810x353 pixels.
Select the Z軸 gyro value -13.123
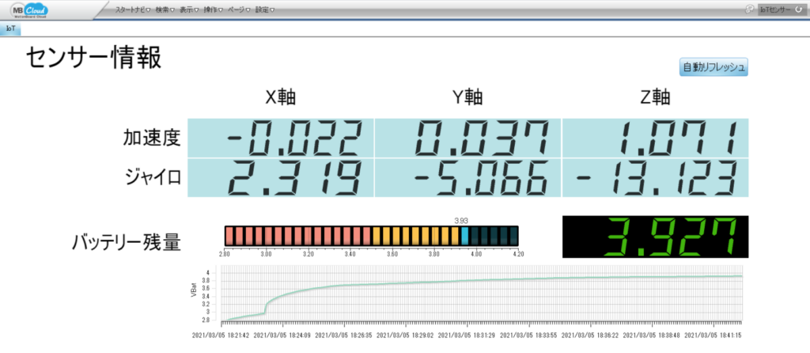(x=655, y=178)
